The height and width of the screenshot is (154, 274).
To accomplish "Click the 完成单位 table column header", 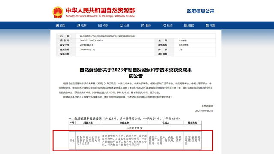I will pyautogui.click(x=125, y=123).
